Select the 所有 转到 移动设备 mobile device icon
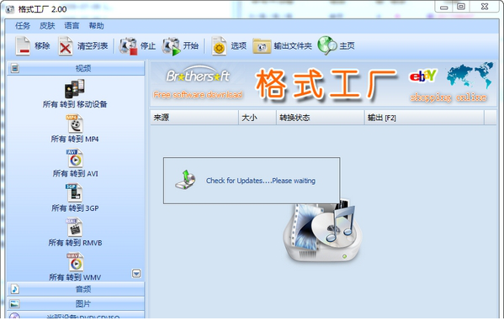This screenshot has width=504, height=331. (75, 88)
